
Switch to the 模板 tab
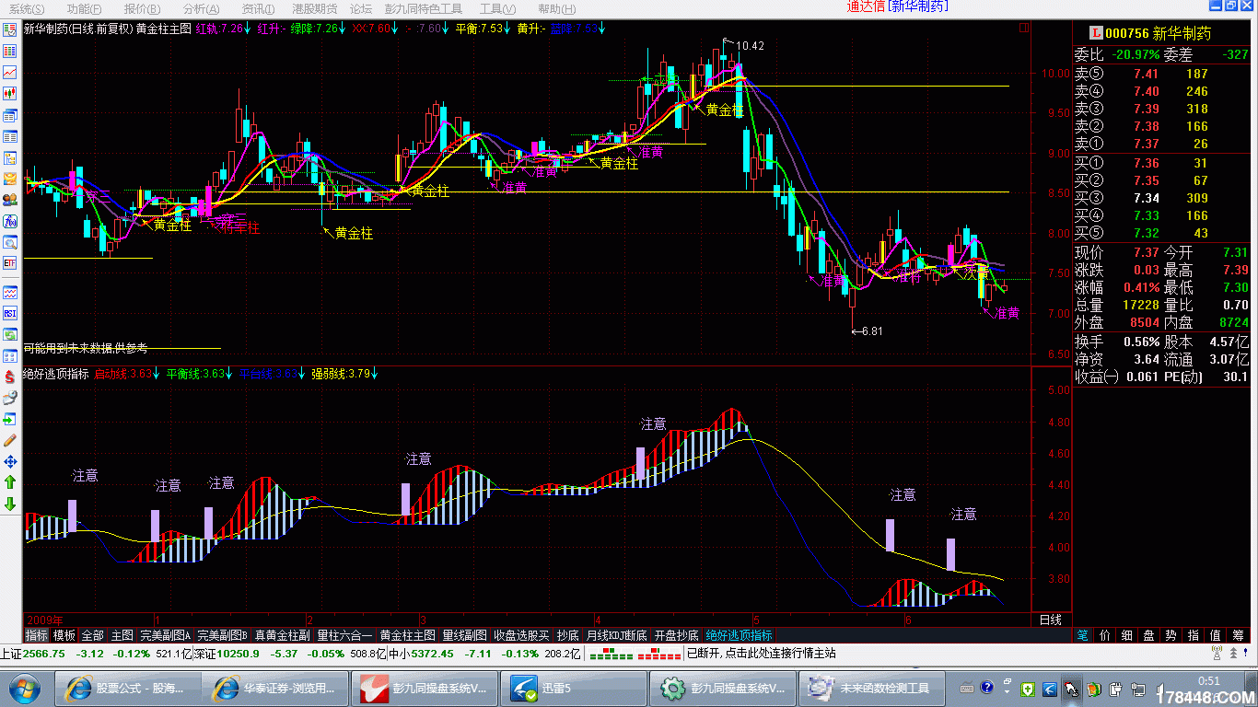tap(64, 635)
